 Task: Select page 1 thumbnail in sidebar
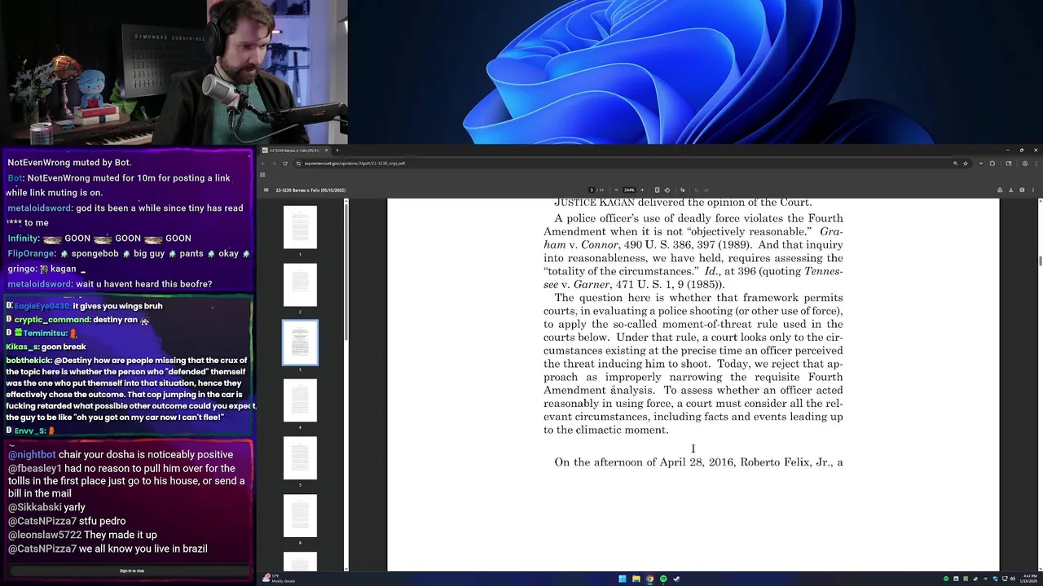click(x=300, y=227)
